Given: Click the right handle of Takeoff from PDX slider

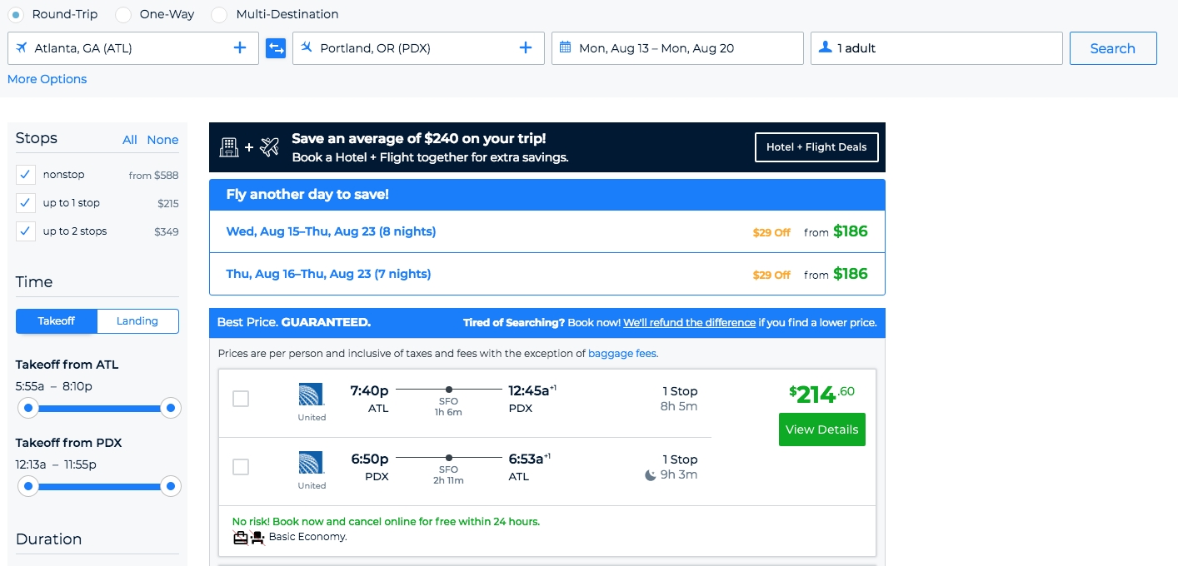Looking at the screenshot, I should pos(171,486).
